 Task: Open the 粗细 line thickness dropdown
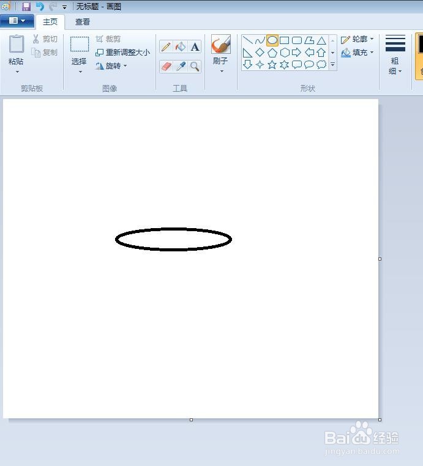point(395,54)
